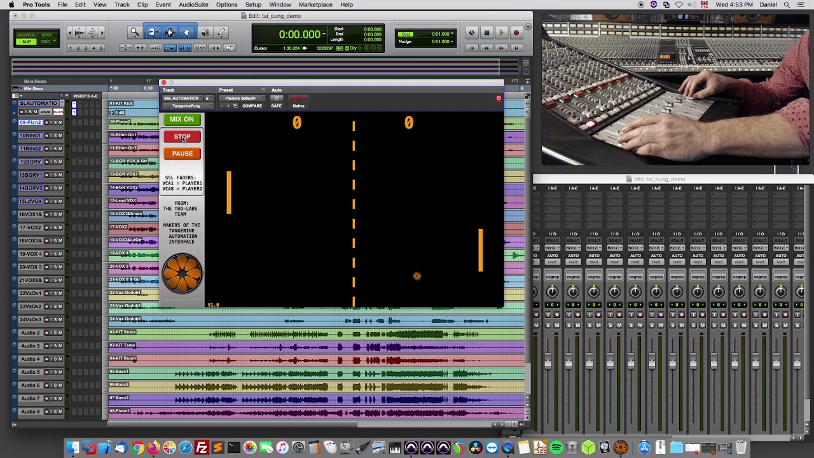Open Finder from Dock
Screen dimensions: 814x458
click(x=73, y=448)
